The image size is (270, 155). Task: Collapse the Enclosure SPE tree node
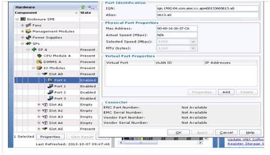click(17, 19)
